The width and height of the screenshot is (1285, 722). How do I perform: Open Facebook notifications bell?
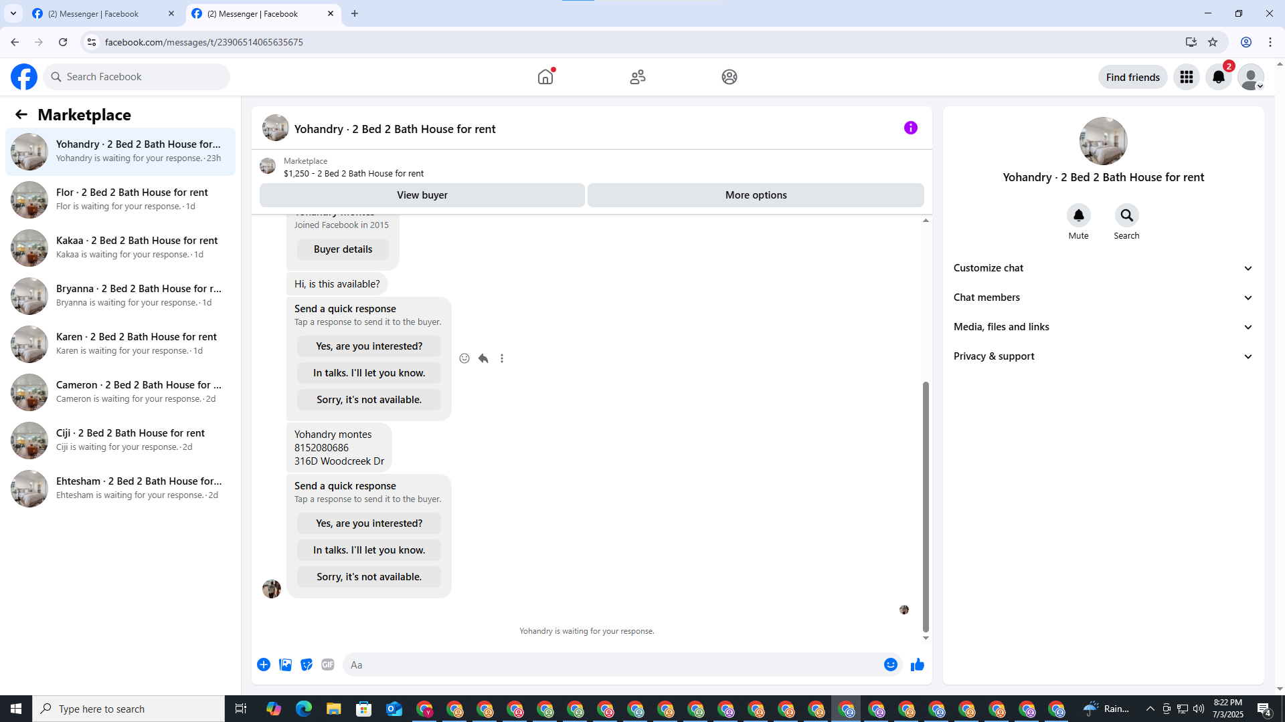click(x=1218, y=77)
